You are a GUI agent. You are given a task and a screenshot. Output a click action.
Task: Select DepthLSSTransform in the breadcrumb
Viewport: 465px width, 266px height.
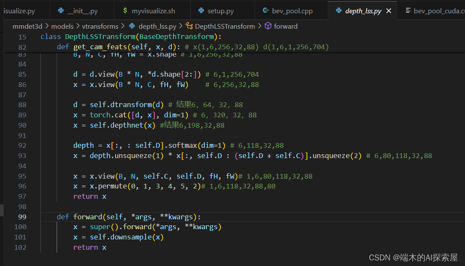point(225,27)
